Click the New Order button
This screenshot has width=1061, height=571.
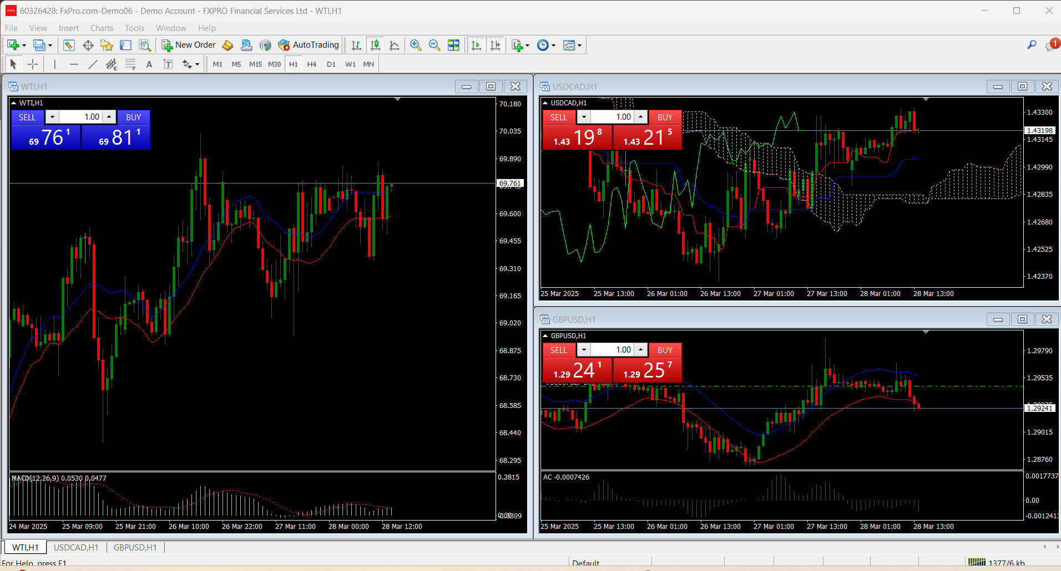(x=189, y=45)
